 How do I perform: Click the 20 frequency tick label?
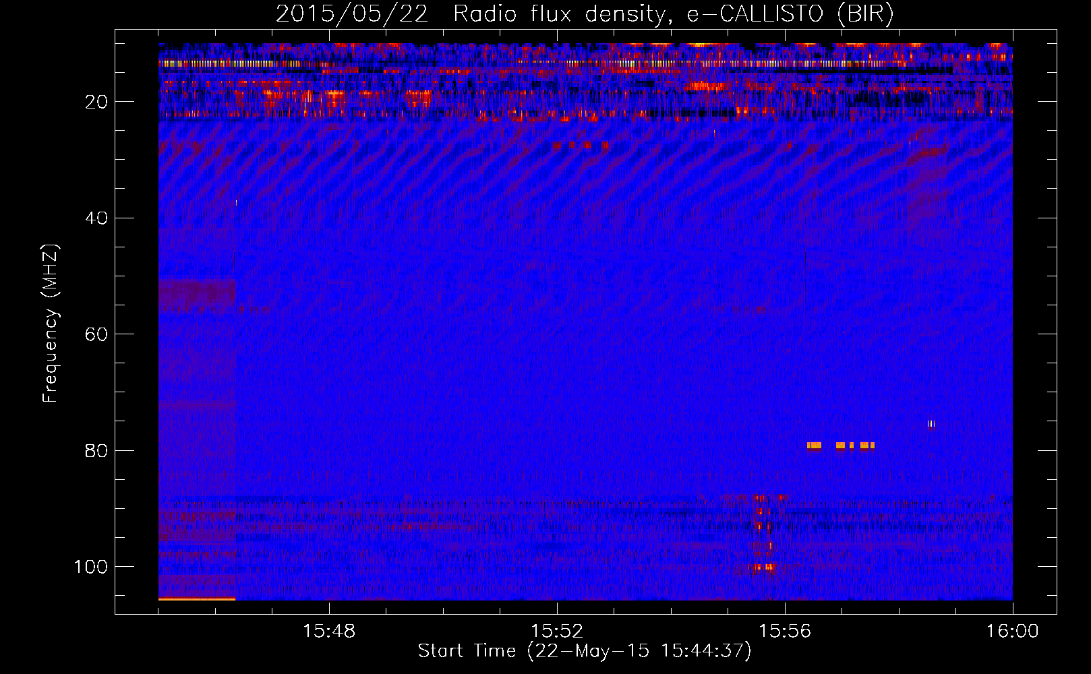97,102
